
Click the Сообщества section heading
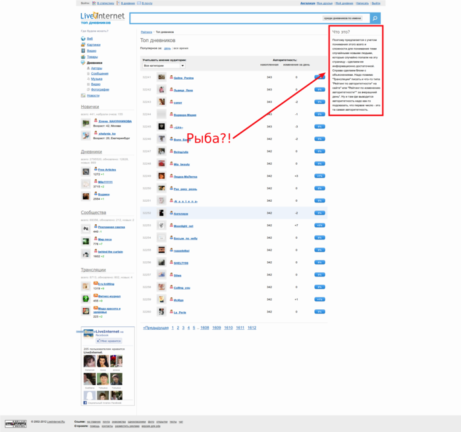click(x=94, y=212)
